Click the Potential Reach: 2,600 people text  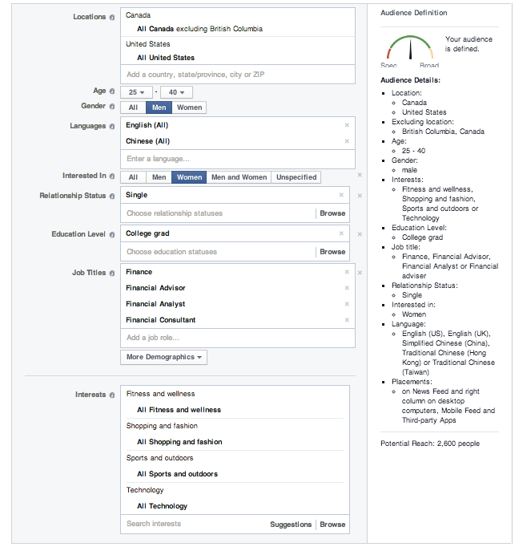pos(430,444)
